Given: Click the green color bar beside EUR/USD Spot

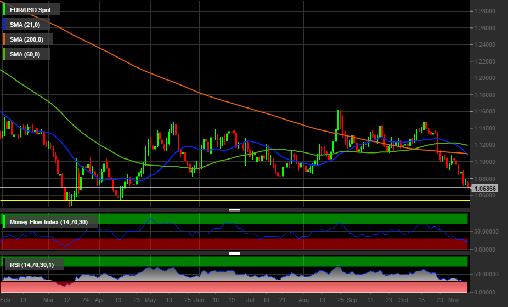Looking at the screenshot, I should pos(4,10).
